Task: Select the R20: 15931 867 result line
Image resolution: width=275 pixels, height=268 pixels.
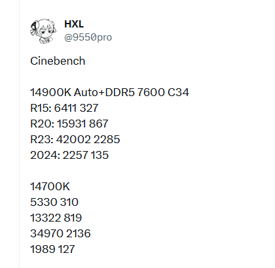Action: [69, 124]
